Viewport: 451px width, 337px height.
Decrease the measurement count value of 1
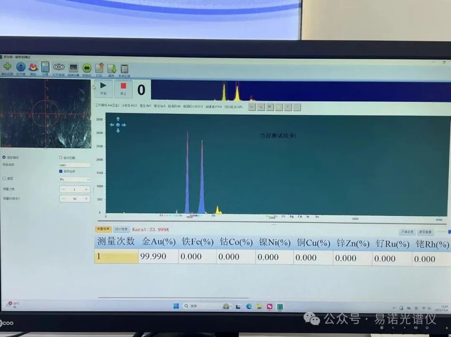(x=63, y=189)
